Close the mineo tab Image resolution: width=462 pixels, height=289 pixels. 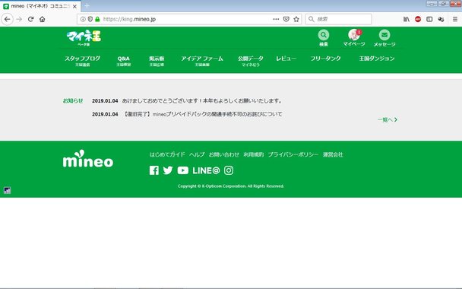pos(74,6)
